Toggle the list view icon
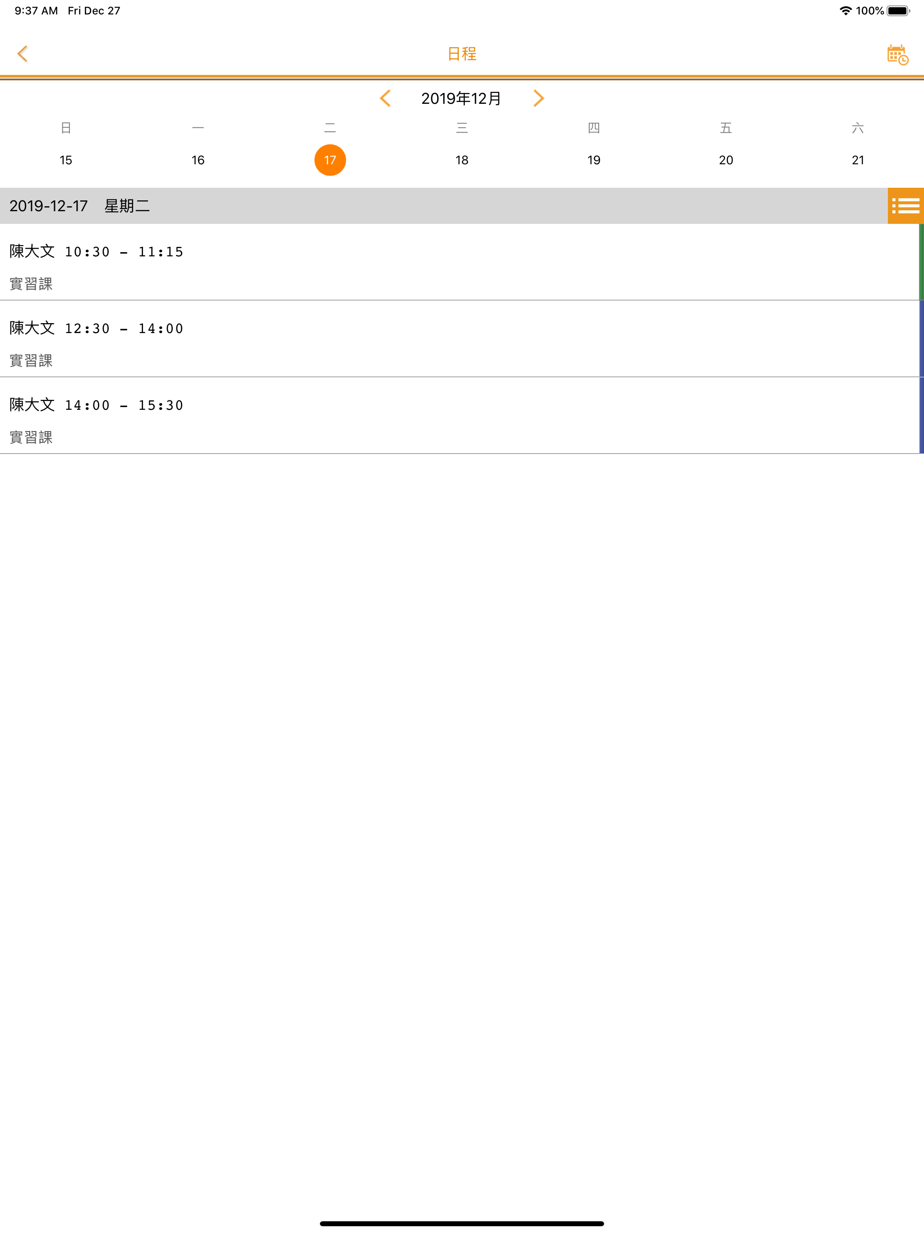Screen dimensions: 924x1233 click(x=906, y=206)
